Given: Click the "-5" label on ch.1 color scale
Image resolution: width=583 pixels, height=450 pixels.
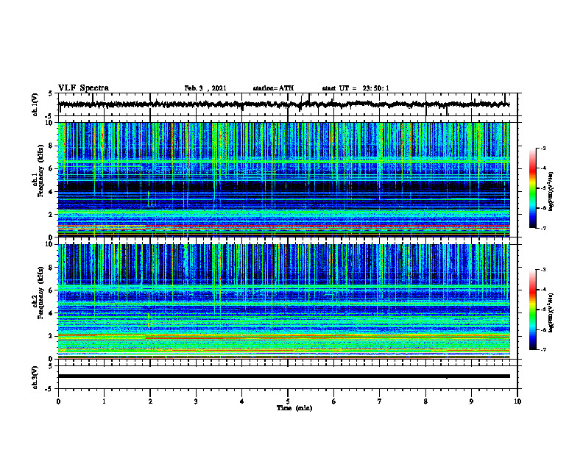Looking at the screenshot, I should click(x=543, y=188).
